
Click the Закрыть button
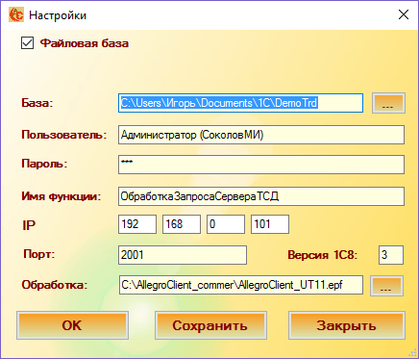(347, 325)
